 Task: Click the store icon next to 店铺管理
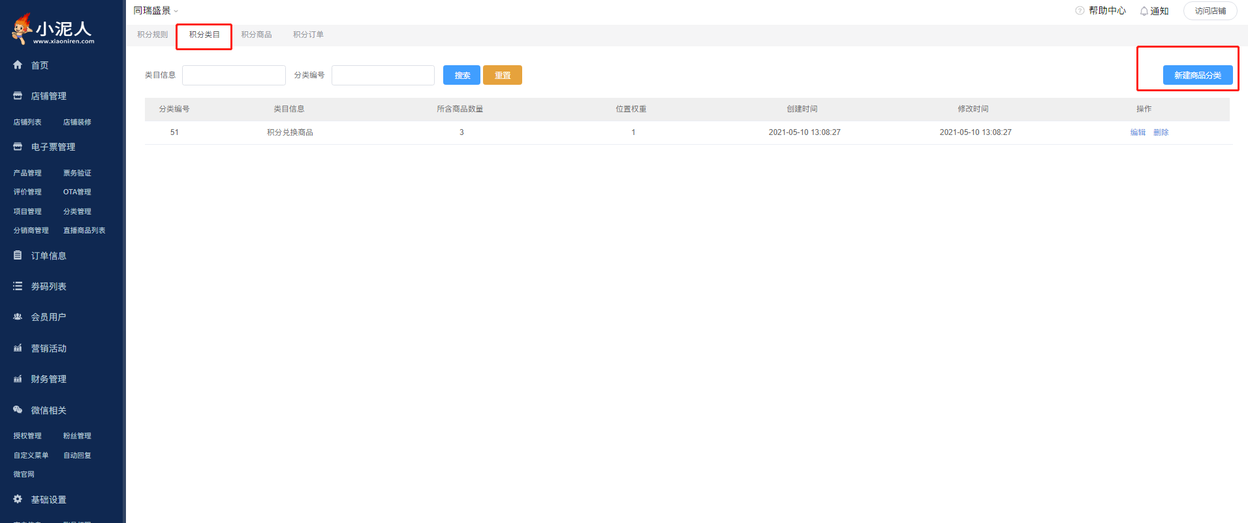18,96
